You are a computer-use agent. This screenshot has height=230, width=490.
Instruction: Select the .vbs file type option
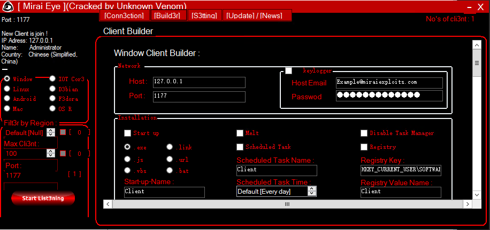[x=127, y=170]
